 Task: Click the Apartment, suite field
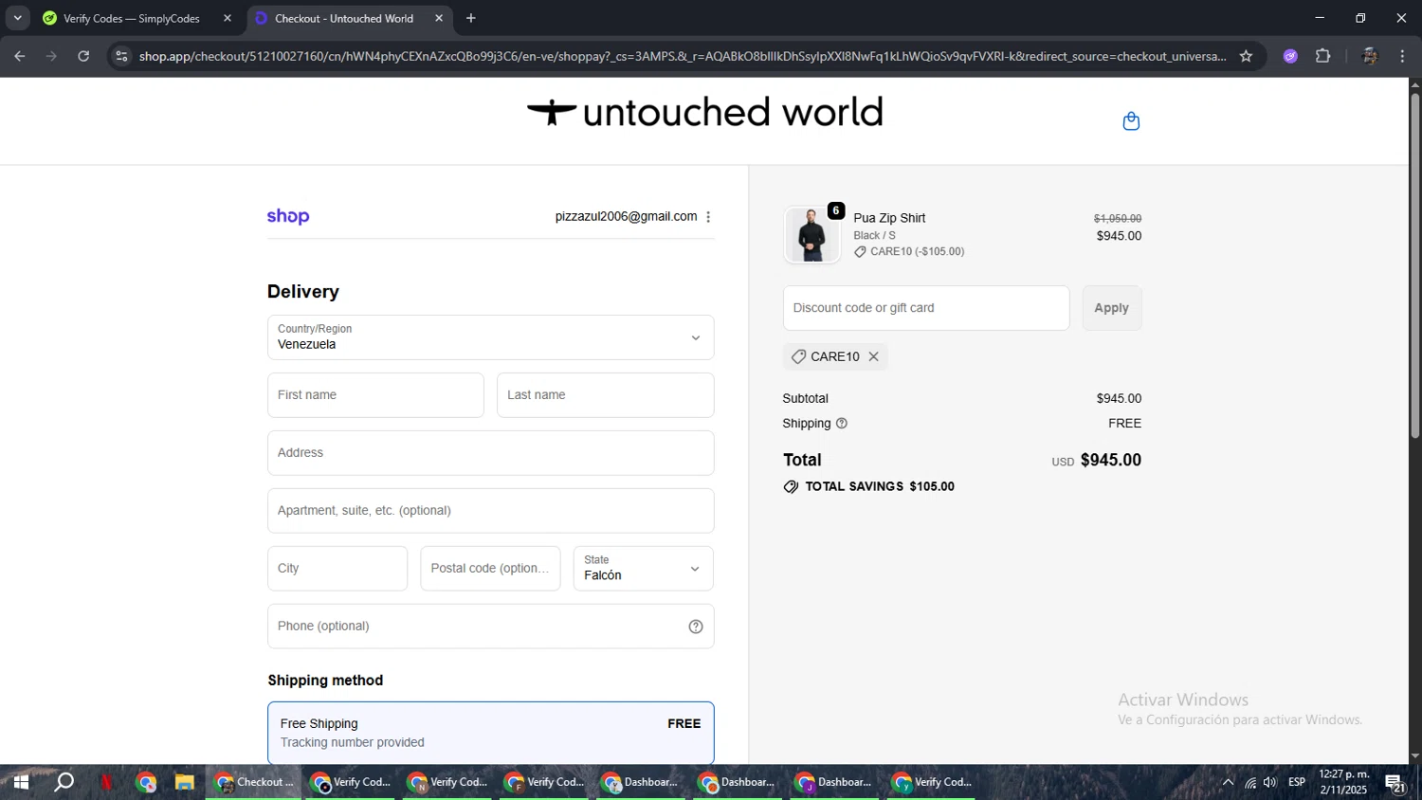coord(490,511)
